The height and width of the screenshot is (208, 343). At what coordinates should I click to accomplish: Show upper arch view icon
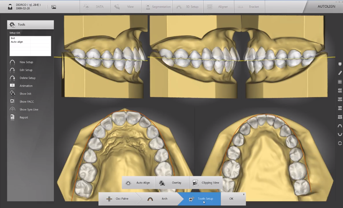tap(340, 126)
